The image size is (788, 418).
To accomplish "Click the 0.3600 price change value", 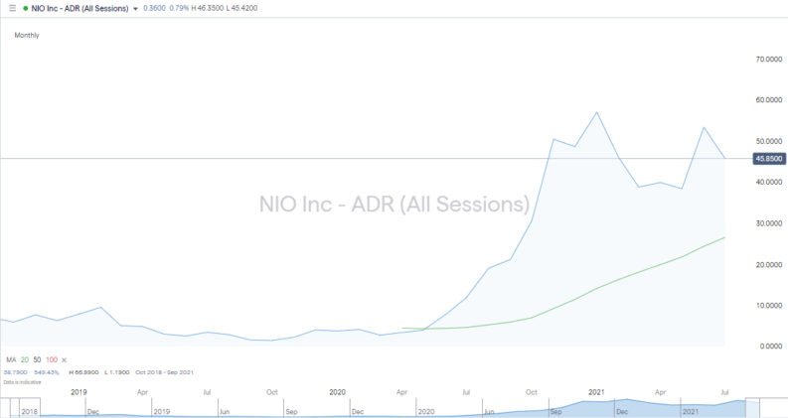I will (154, 8).
